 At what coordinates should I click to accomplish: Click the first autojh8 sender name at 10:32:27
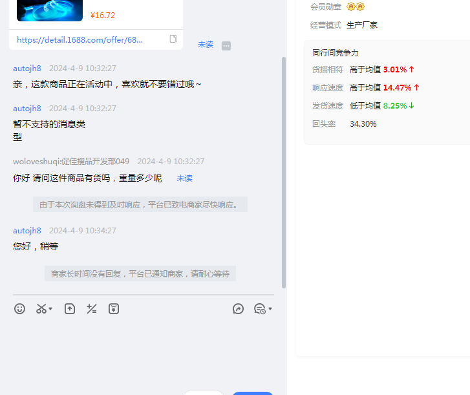[x=27, y=69]
